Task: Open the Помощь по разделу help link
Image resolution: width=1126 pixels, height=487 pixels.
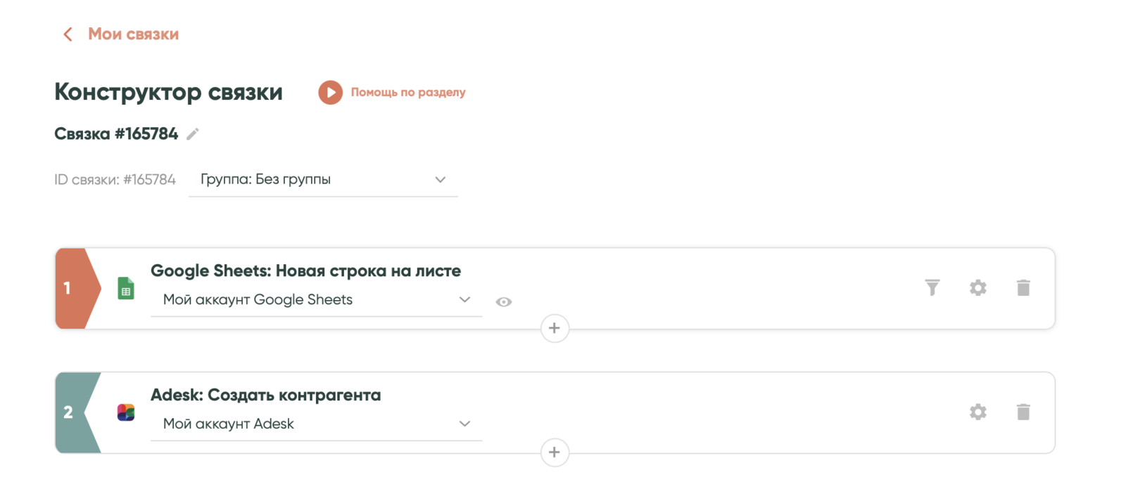Action: point(408,92)
